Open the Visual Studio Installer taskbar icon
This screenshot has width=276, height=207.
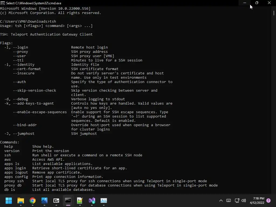[x=92, y=201]
